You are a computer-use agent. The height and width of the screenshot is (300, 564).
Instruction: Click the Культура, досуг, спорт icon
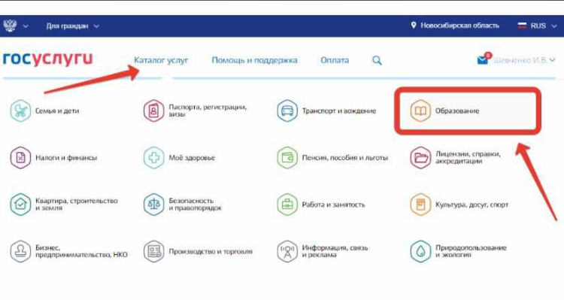tap(420, 205)
